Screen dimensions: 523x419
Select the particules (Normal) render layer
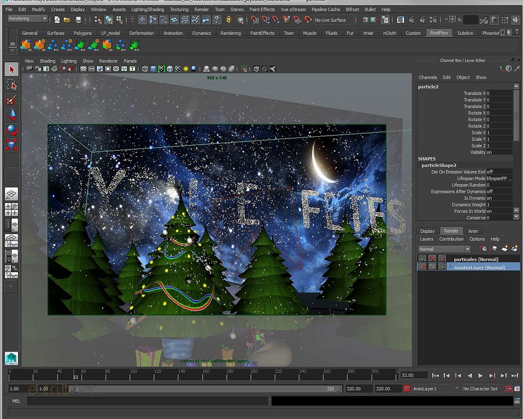(x=476, y=259)
